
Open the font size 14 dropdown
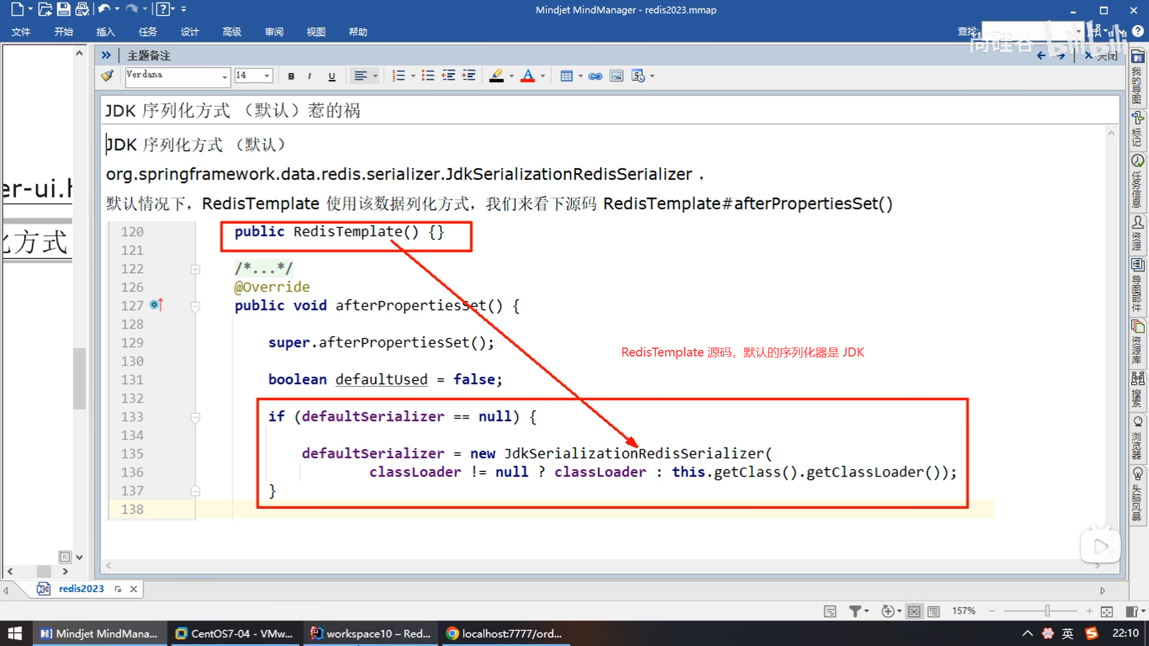(x=267, y=75)
